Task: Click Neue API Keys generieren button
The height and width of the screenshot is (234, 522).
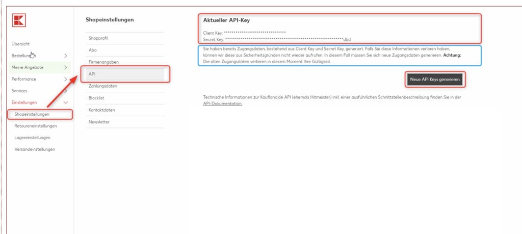Action: pyautogui.click(x=435, y=80)
